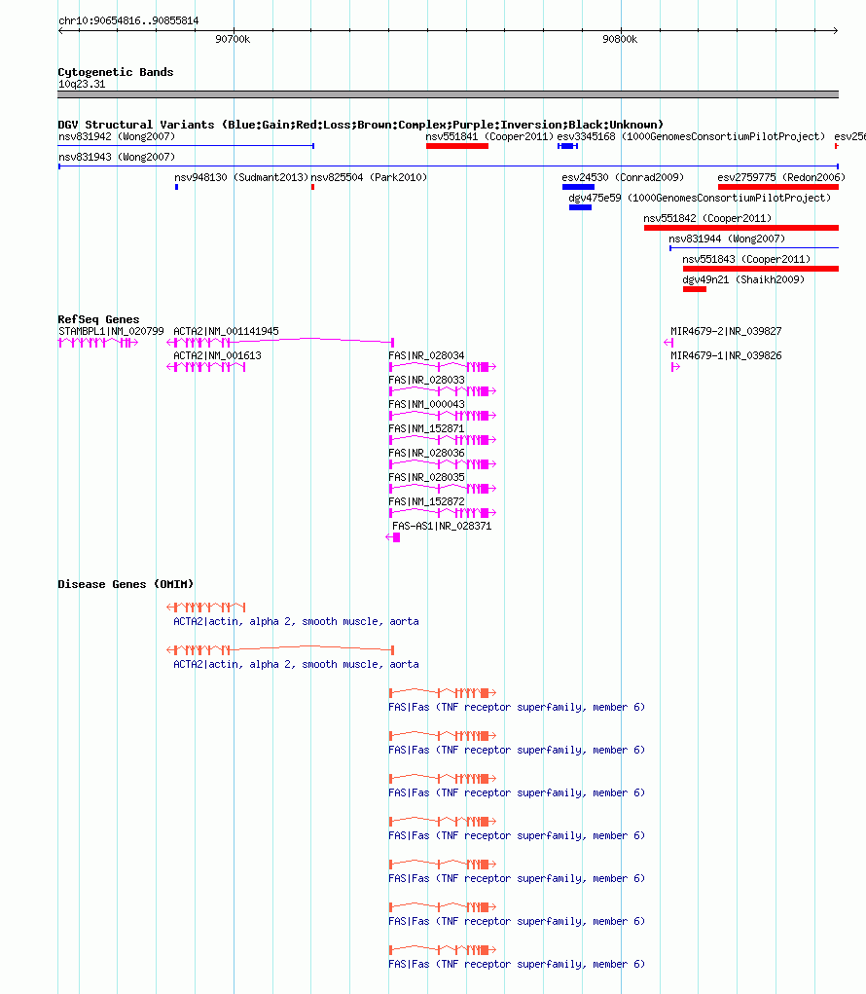This screenshot has height=994, width=866.
Task: Select the STAMBPL1 gene model glyph
Action: pos(98,343)
